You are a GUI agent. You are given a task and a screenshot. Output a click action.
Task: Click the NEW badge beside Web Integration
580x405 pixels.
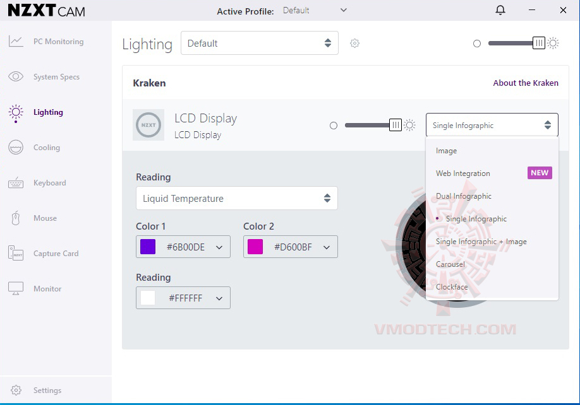pyautogui.click(x=540, y=173)
